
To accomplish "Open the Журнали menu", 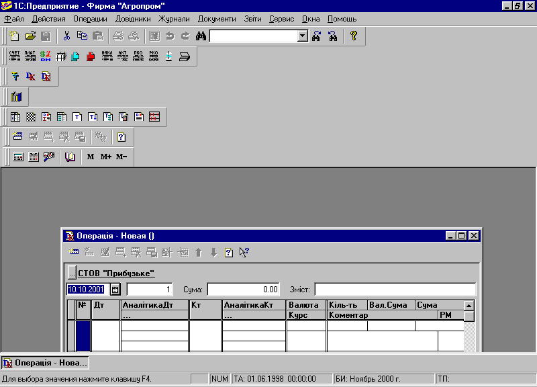I will 174,19.
